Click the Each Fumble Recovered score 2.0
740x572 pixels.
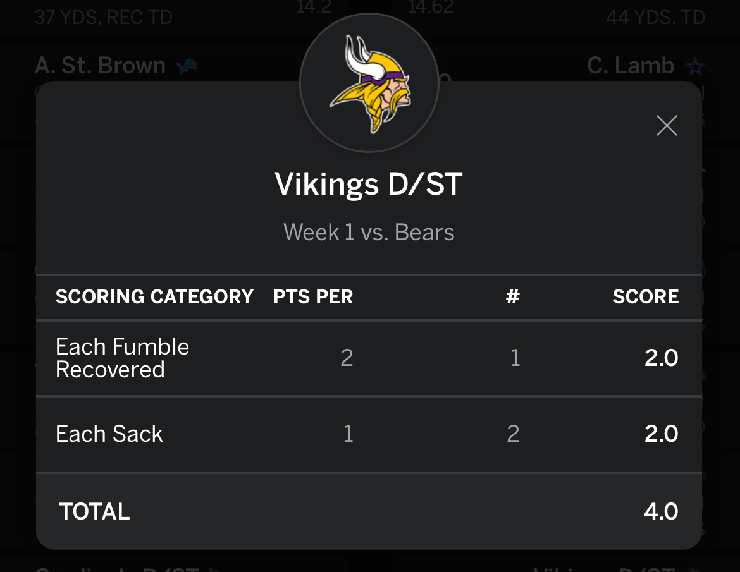point(661,358)
